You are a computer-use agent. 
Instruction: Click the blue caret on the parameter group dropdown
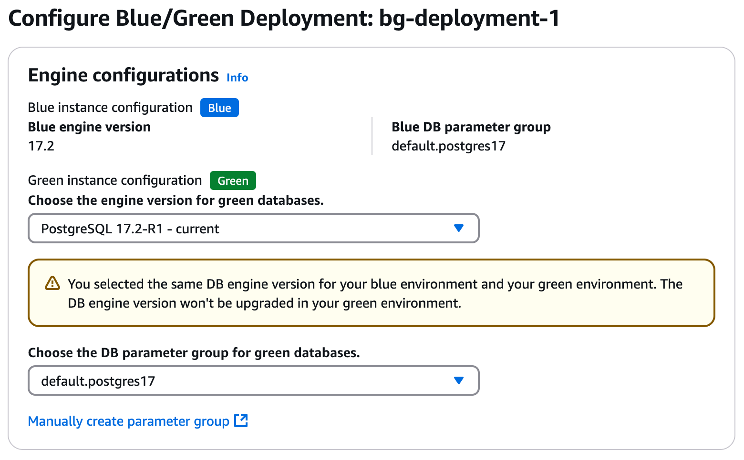tap(458, 380)
